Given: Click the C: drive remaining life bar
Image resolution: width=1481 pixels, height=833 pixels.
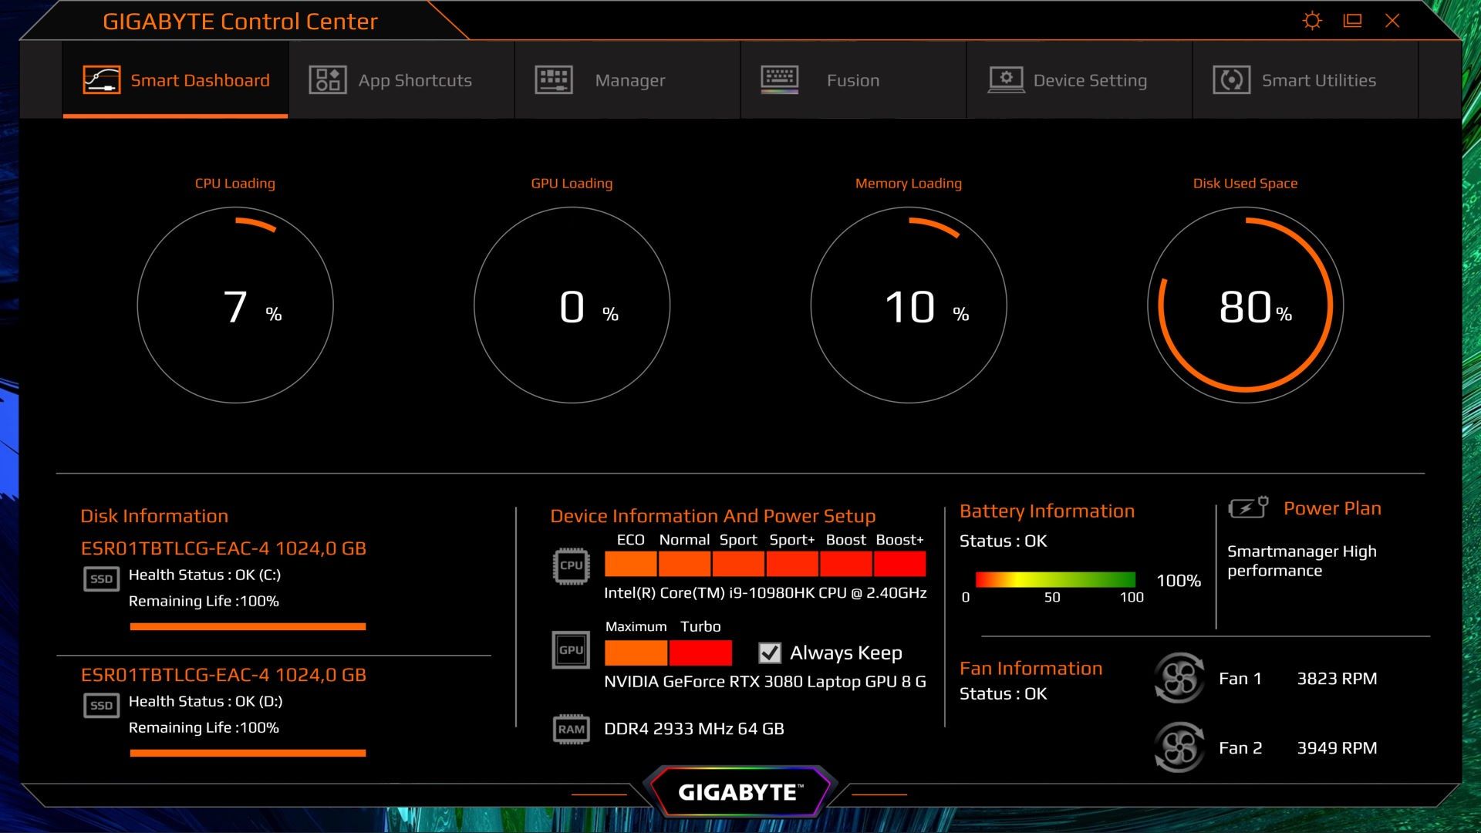Looking at the screenshot, I should tap(248, 626).
